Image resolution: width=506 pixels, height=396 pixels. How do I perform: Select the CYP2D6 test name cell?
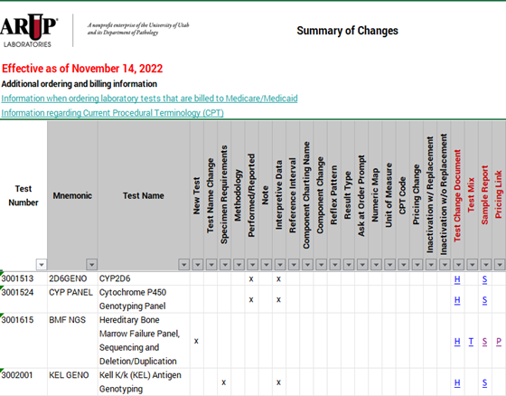(144, 278)
